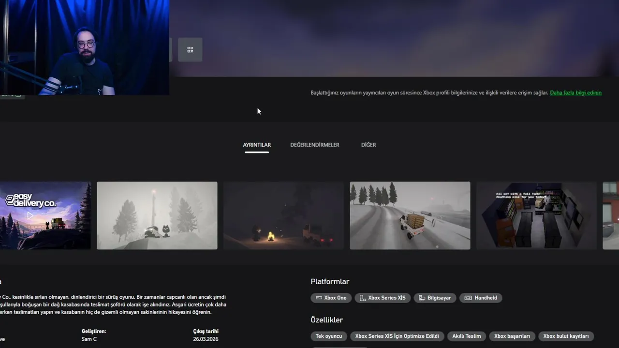View the dark campfire scene screenshot
The width and height of the screenshot is (619, 348).
[x=283, y=216]
